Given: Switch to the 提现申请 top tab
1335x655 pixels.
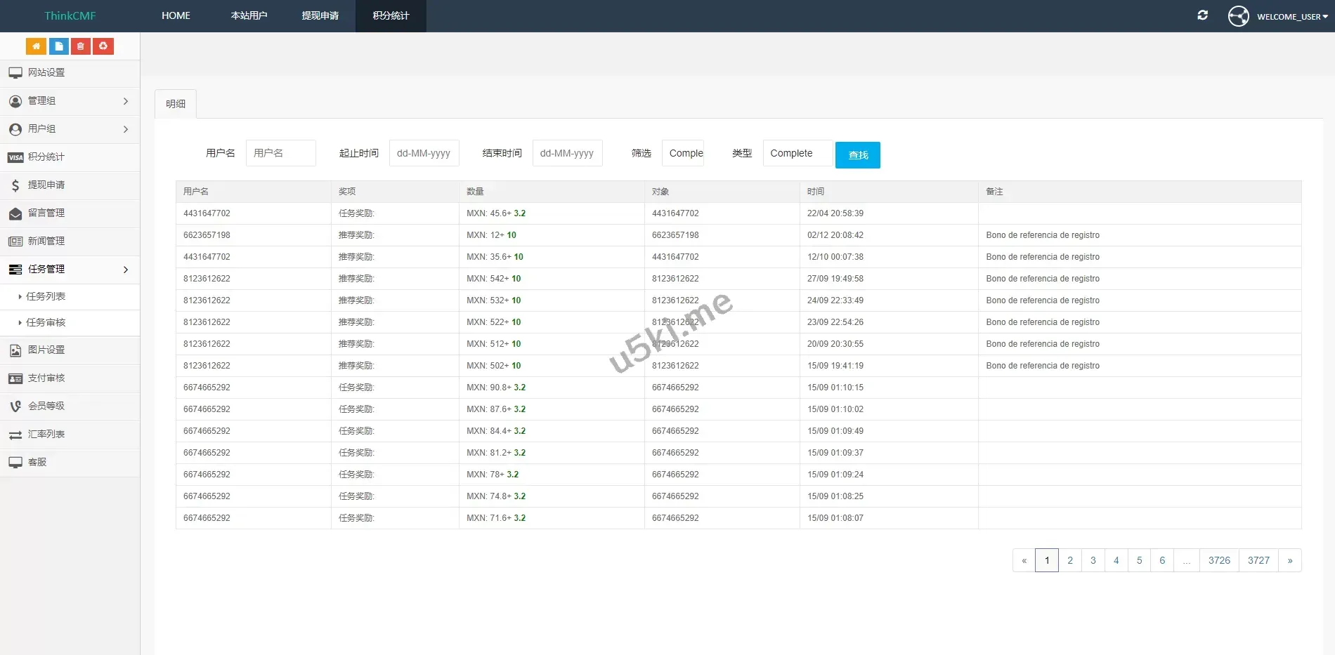Looking at the screenshot, I should pos(320,16).
